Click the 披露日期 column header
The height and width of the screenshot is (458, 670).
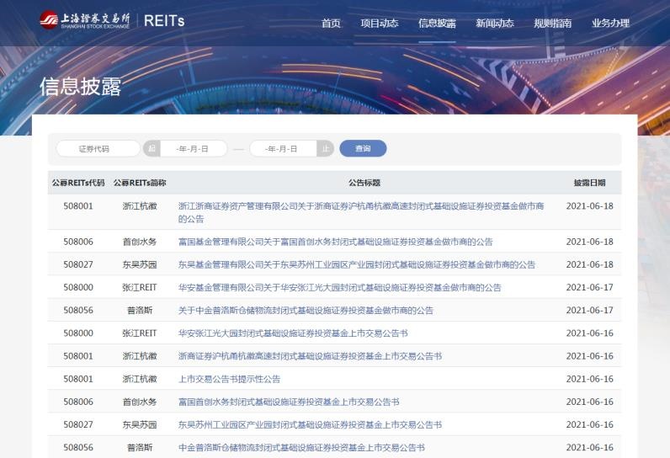(x=589, y=183)
